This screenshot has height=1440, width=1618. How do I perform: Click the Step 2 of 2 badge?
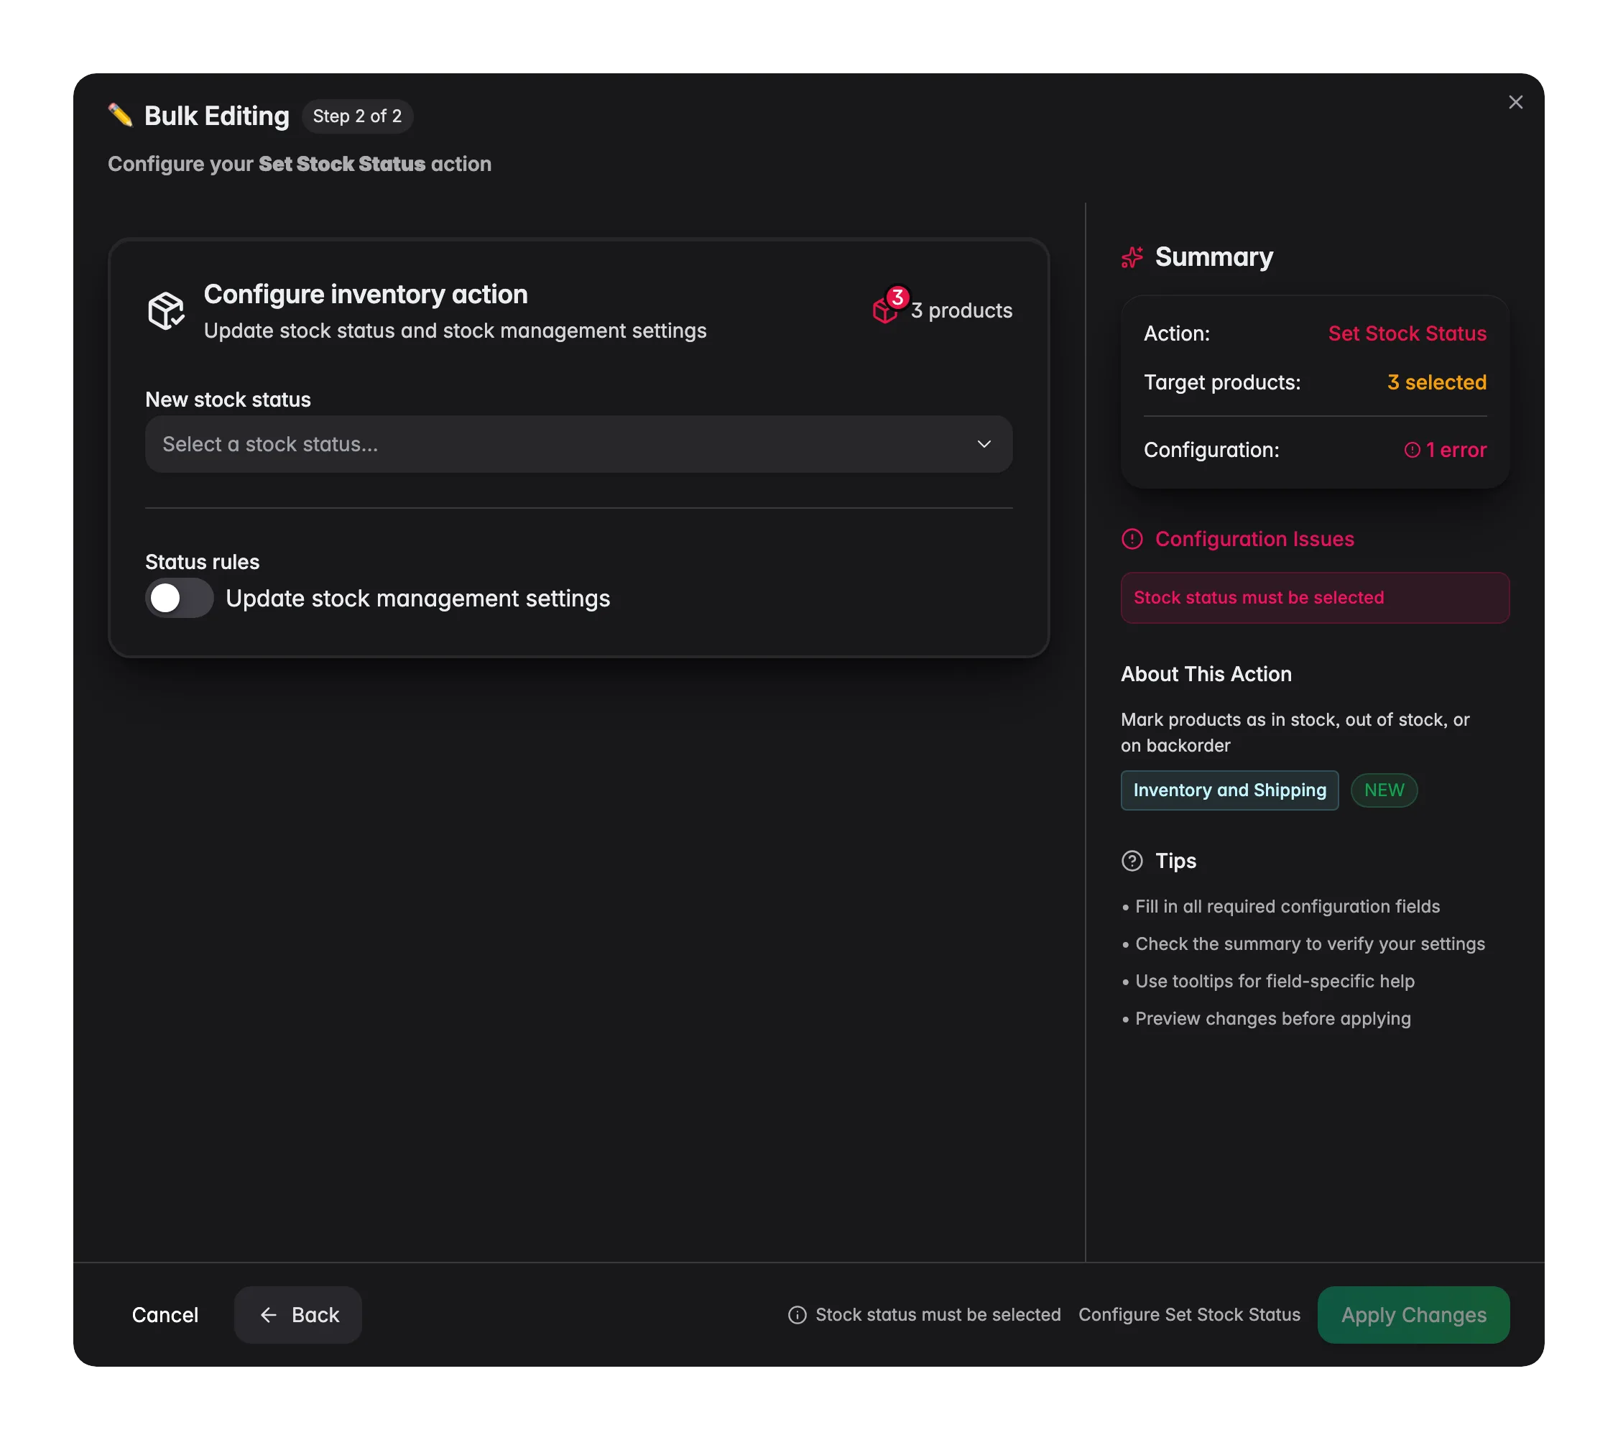[357, 116]
